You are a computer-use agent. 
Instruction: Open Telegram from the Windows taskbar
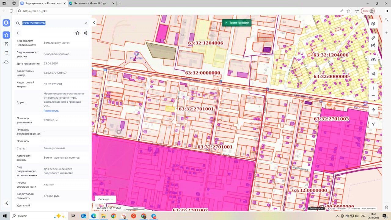coord(154,216)
